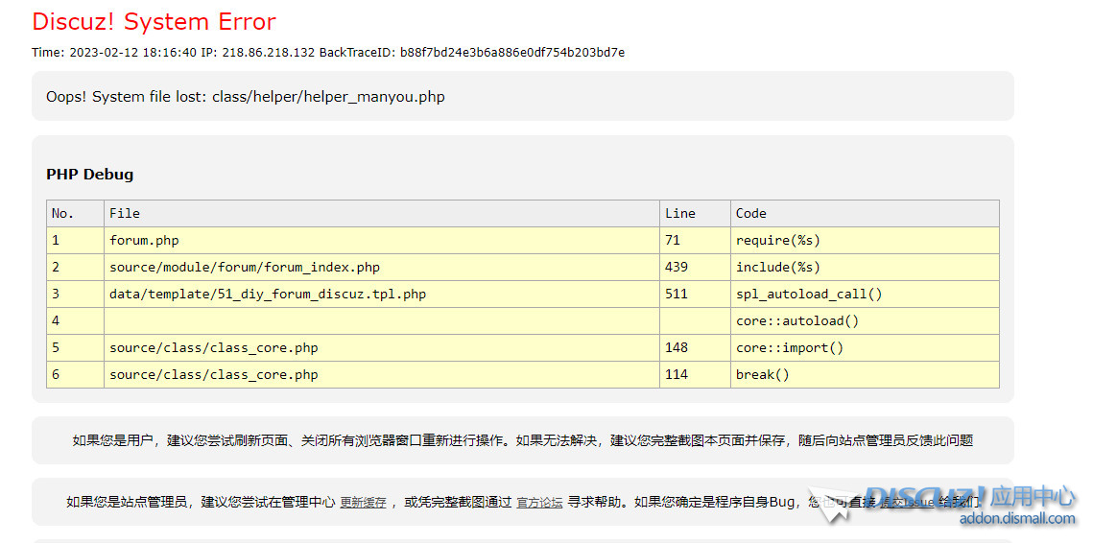This screenshot has width=1093, height=543.
Task: Click line number 71
Action: [x=695, y=241]
